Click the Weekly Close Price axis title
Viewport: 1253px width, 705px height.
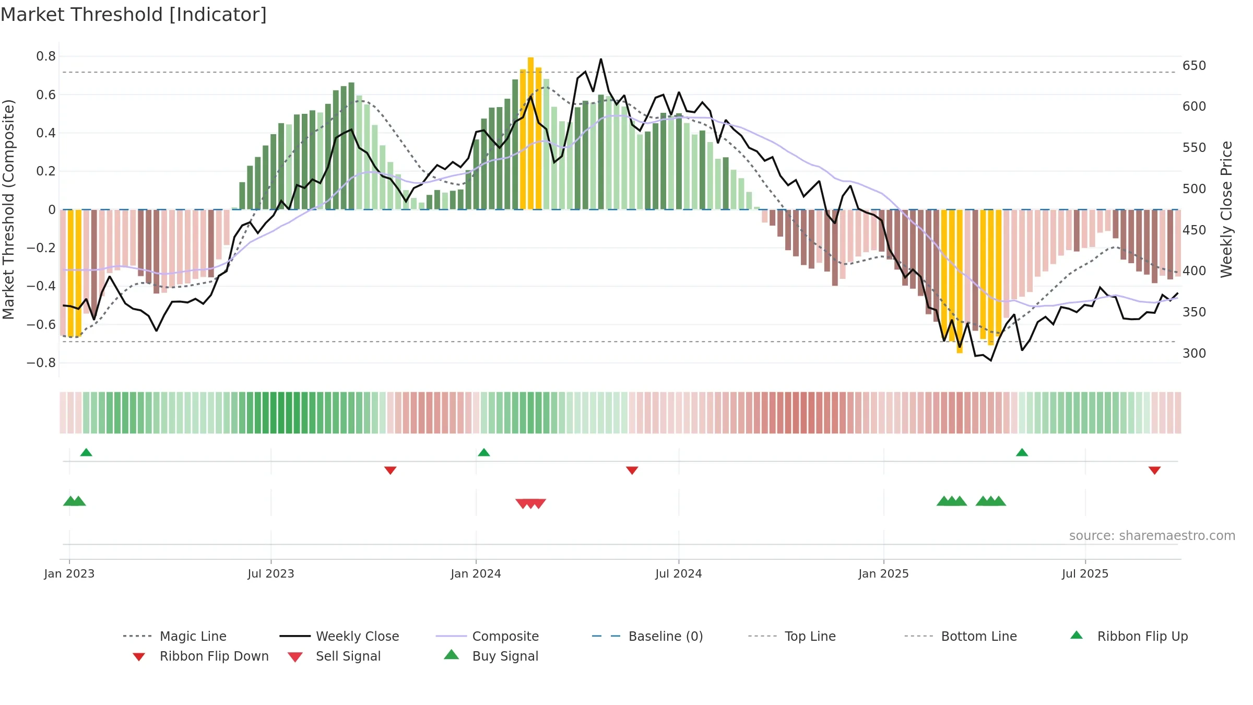point(1226,209)
